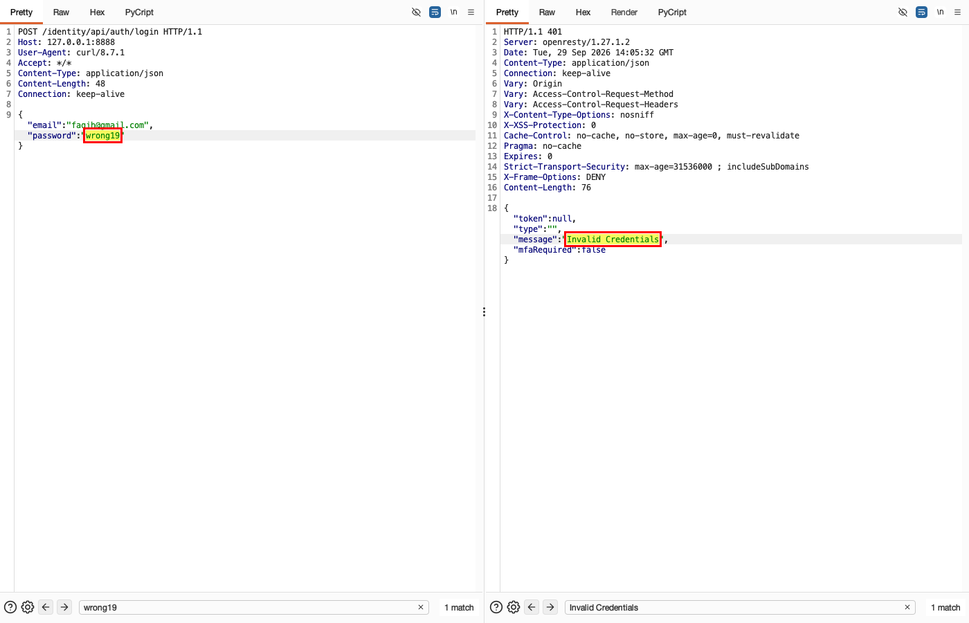Image resolution: width=969 pixels, height=623 pixels.
Task: Click "mfaRequired":false line in response
Action: pyautogui.click(x=559, y=250)
